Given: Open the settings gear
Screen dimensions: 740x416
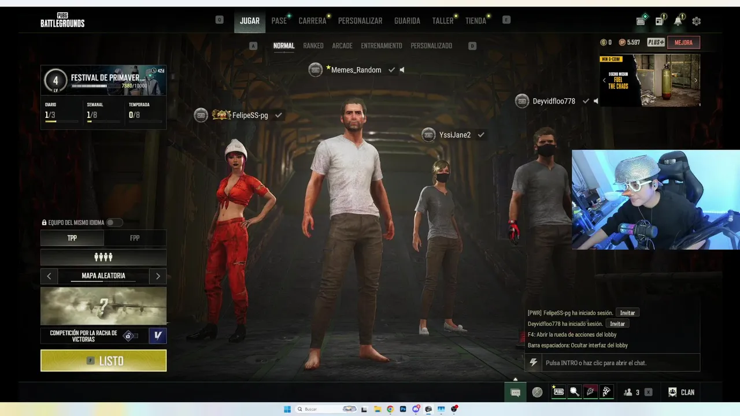Looking at the screenshot, I should click(696, 21).
